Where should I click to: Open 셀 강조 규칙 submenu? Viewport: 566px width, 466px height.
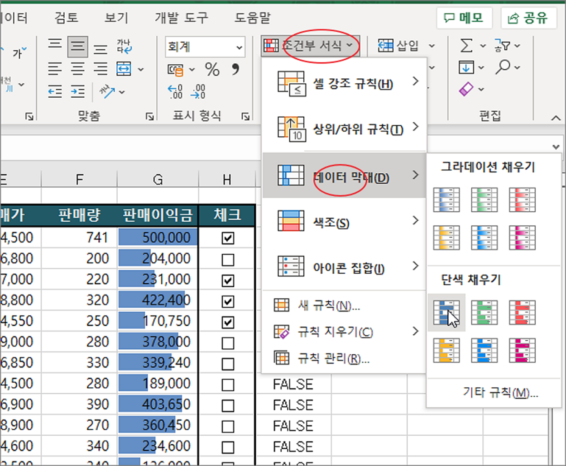345,84
